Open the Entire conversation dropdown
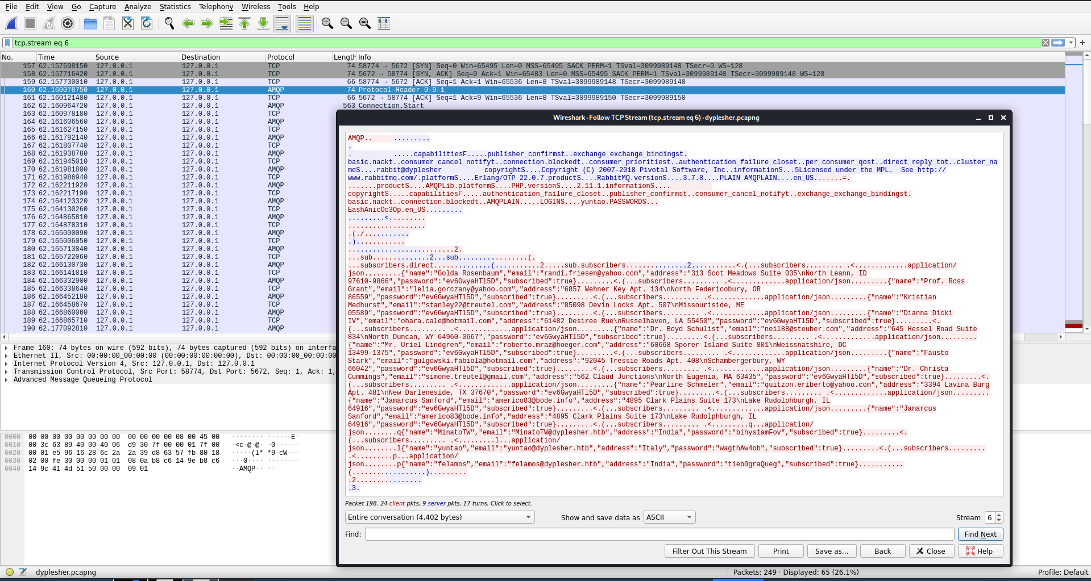 pos(439,517)
